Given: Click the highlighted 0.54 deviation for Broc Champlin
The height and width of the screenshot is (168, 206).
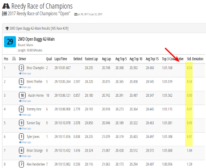Looking at the screenshot, I should click(x=190, y=68).
